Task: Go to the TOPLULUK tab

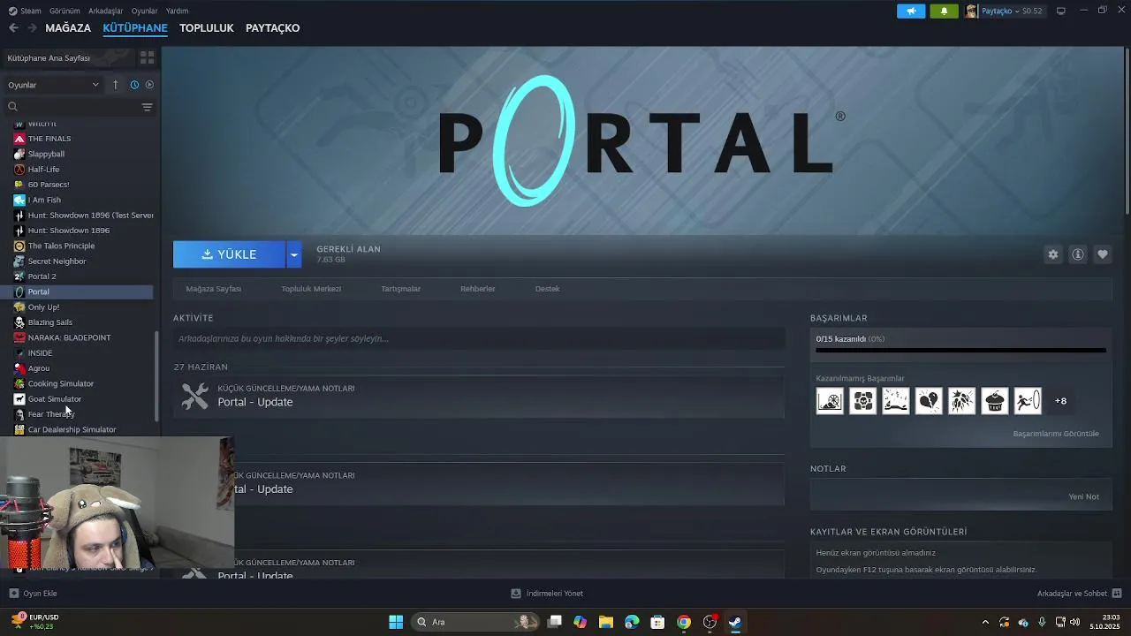Action: tap(207, 28)
